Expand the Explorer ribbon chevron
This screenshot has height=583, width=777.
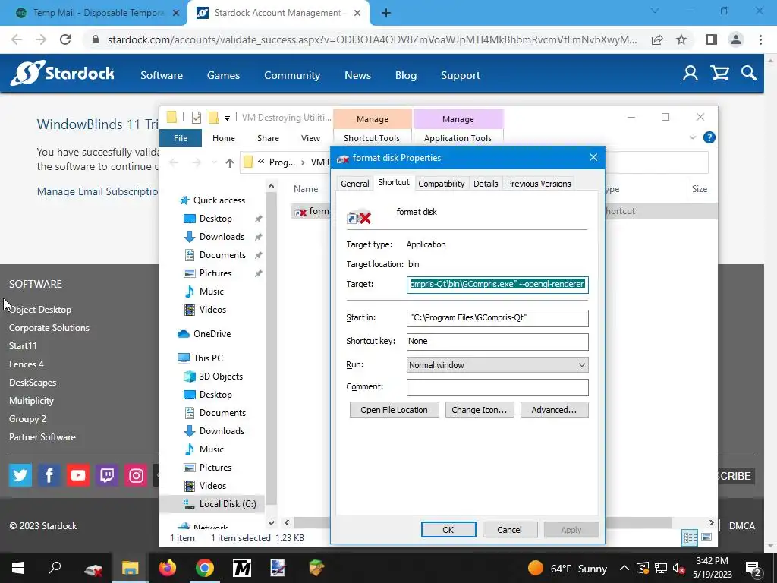click(x=693, y=137)
